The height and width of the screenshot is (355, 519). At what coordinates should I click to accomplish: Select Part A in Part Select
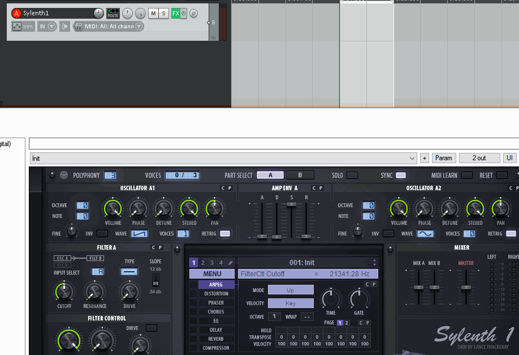point(270,175)
